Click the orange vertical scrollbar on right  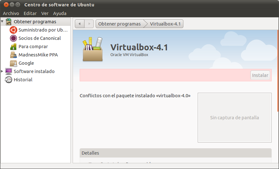point(278,71)
